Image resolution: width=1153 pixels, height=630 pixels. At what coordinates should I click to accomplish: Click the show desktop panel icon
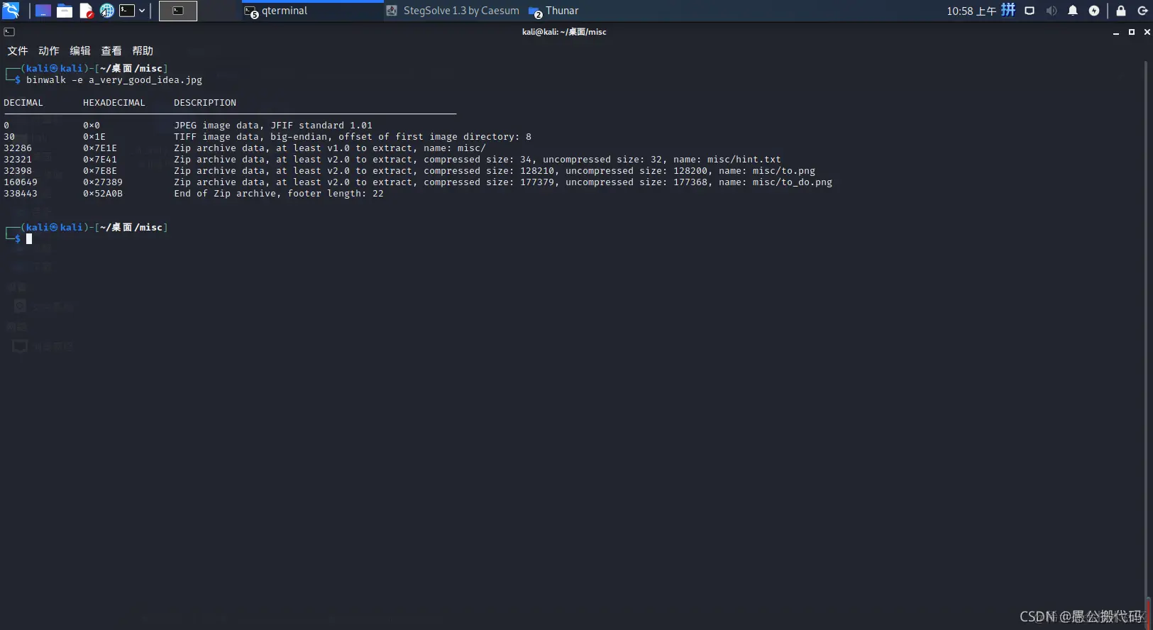[43, 11]
